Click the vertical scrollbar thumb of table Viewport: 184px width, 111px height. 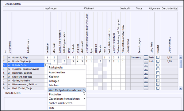[181, 63]
